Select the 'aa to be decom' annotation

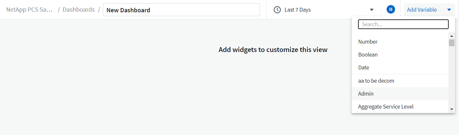coord(376,81)
